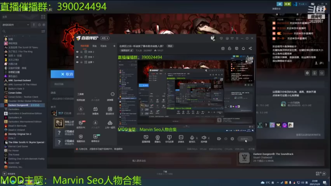Open the hamburger menu in 直播伴侣 title bar
Screen dimensions: 331x186
pyautogui.click(x=237, y=38)
